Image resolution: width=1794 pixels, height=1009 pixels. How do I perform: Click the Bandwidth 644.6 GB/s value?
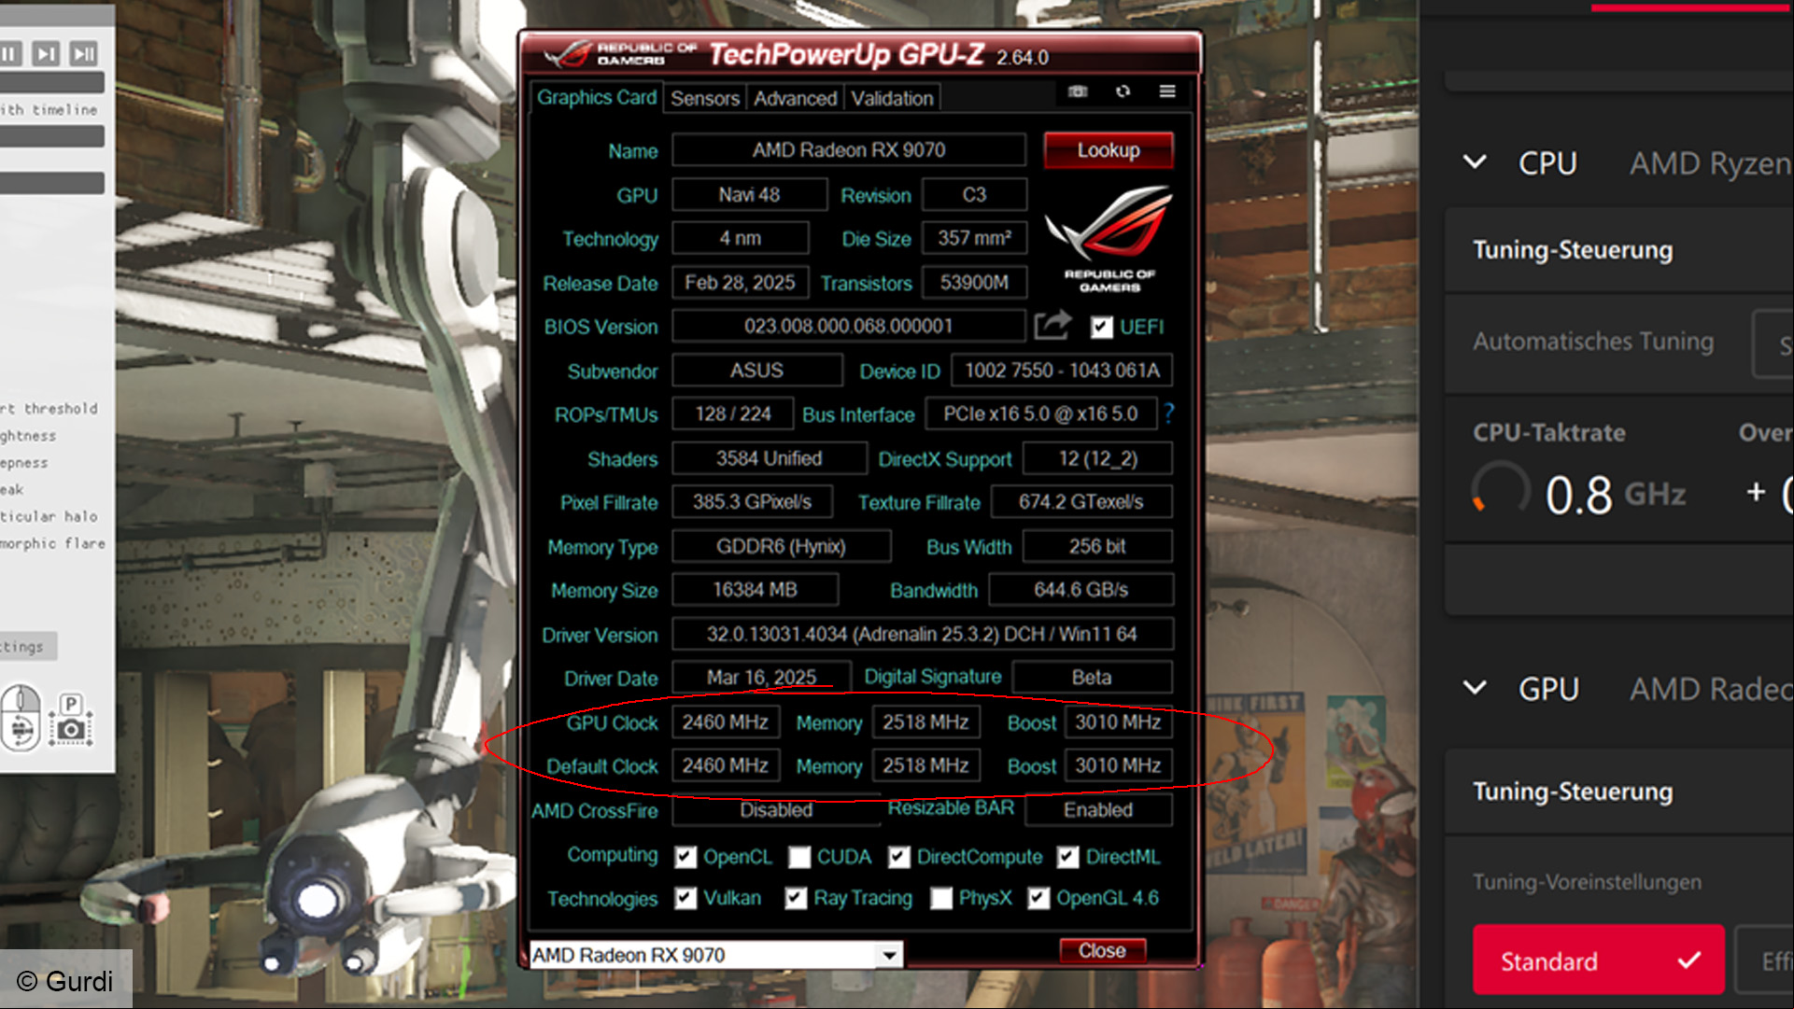point(1081,590)
